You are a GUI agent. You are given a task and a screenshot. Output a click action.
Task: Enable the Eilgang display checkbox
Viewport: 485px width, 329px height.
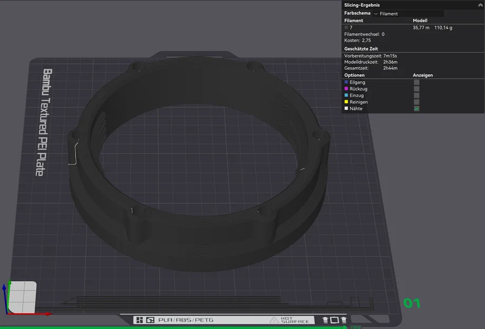pyautogui.click(x=416, y=82)
